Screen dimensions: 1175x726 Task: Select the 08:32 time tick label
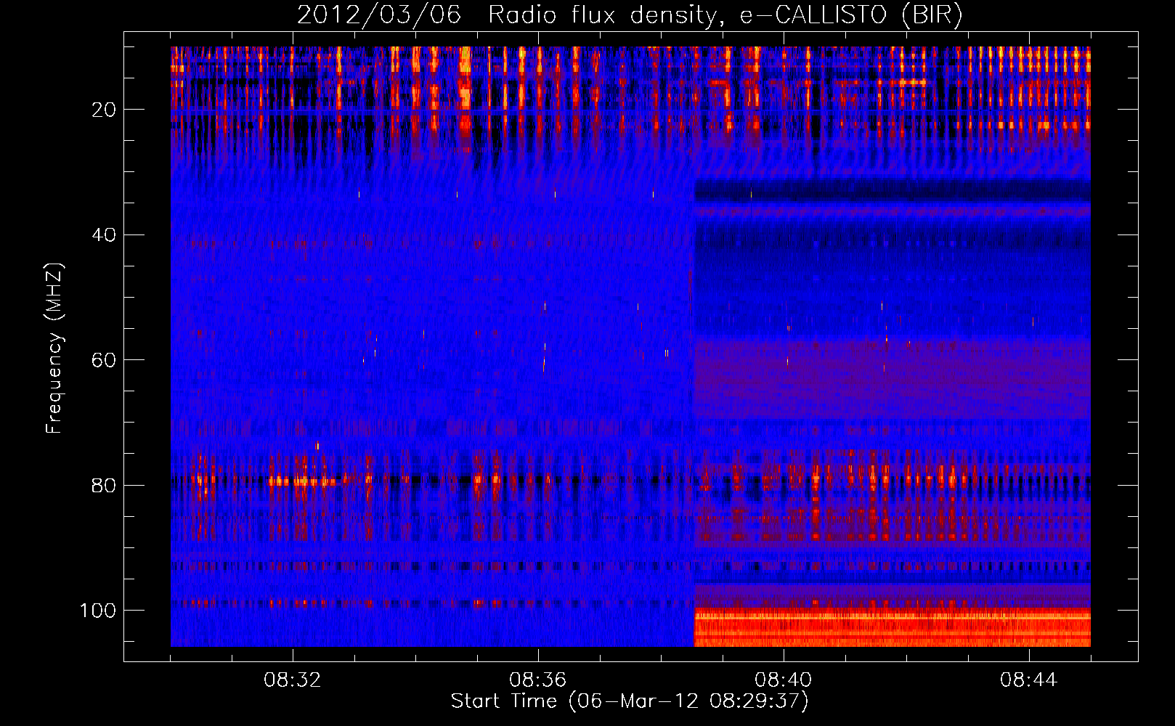click(x=293, y=680)
